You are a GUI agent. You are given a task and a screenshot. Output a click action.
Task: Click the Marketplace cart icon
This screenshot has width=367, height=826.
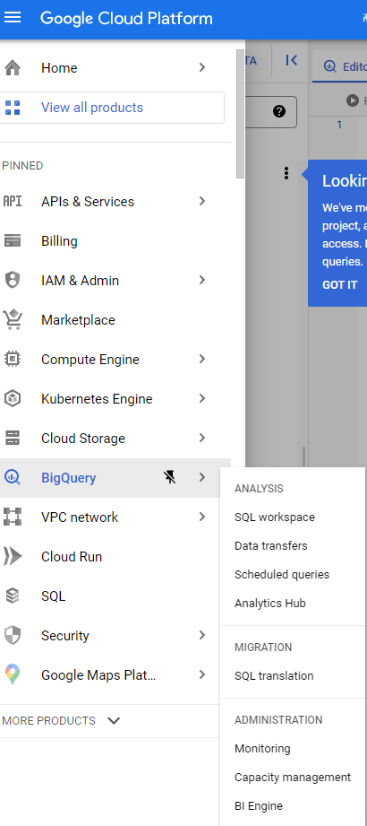(x=13, y=320)
